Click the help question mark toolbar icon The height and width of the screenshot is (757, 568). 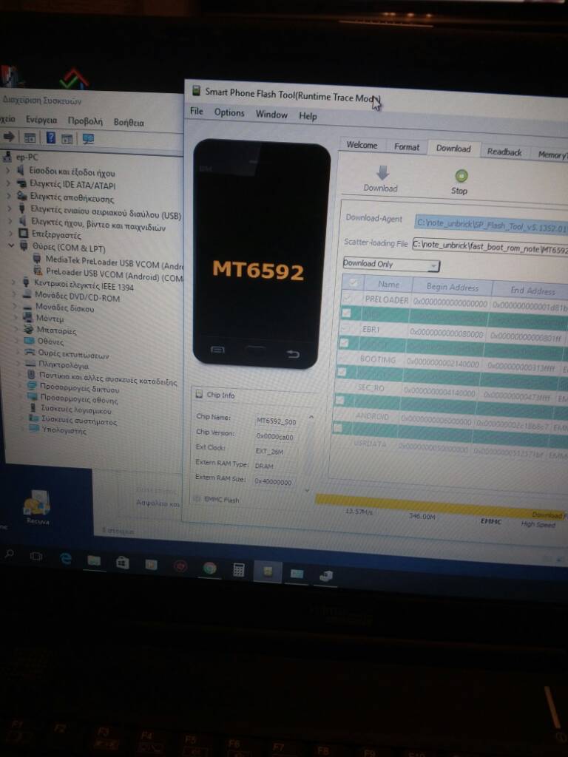51,138
